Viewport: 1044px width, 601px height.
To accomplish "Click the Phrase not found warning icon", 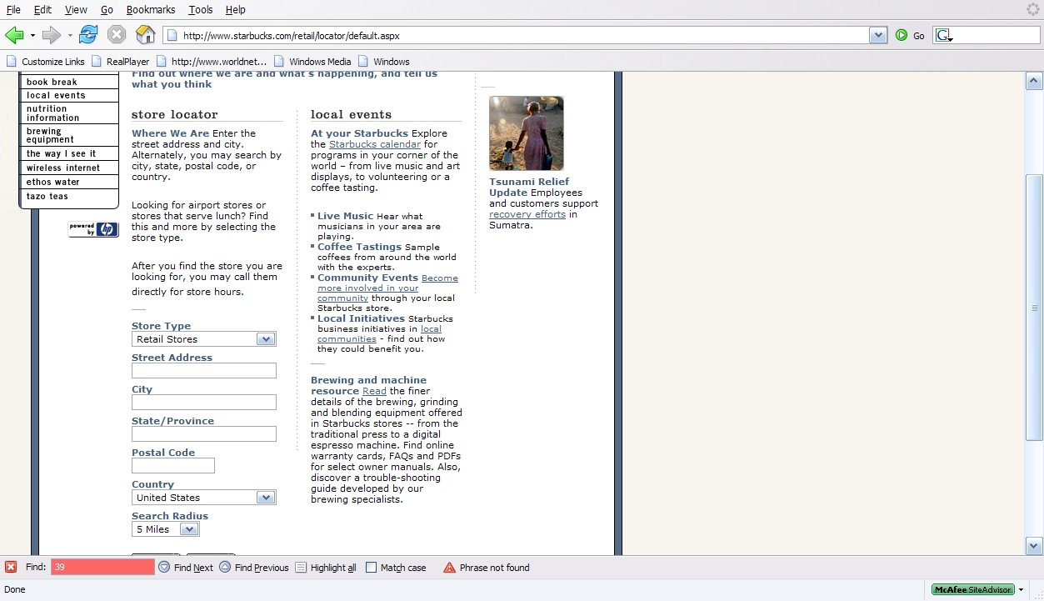I will [x=450, y=568].
